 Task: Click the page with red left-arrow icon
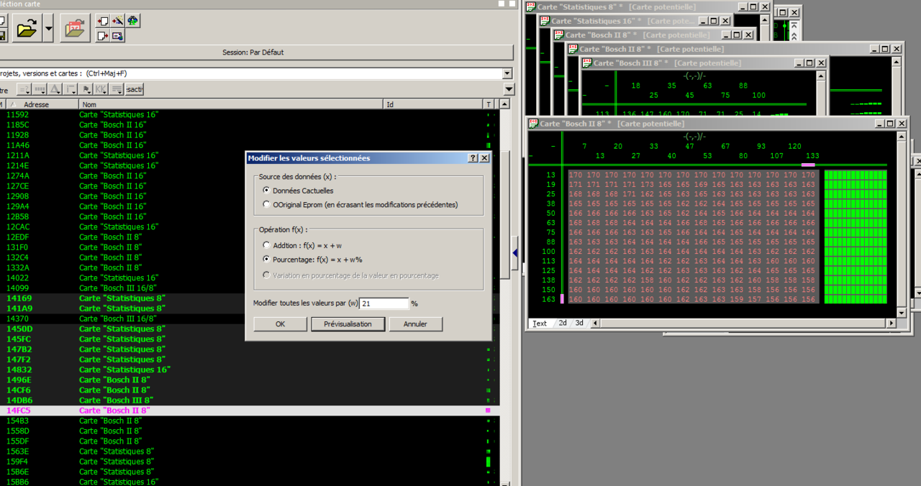click(x=102, y=20)
